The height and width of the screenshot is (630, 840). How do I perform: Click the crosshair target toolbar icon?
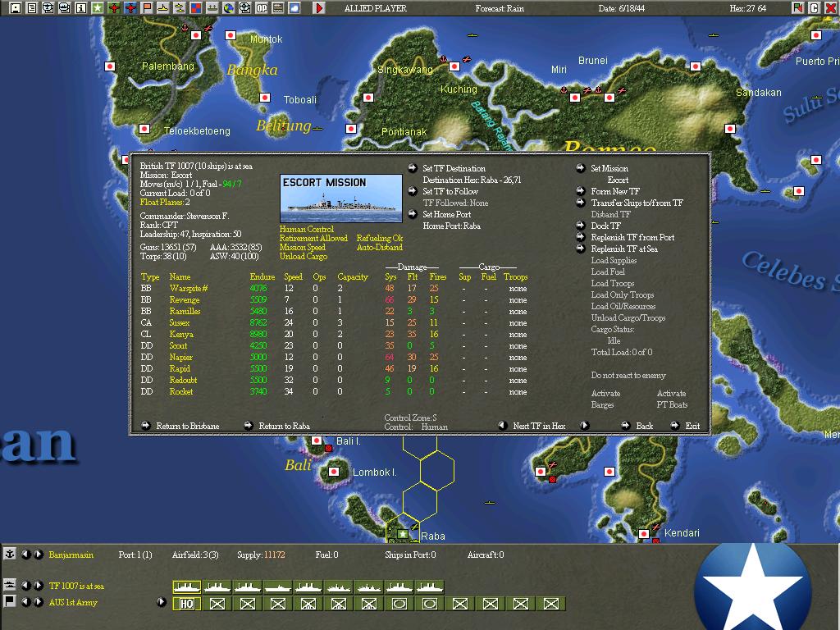coord(244,8)
